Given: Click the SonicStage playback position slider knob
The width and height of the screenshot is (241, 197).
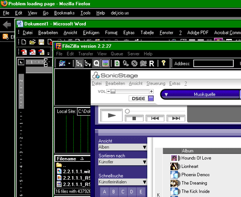Looking at the screenshot, I should [x=127, y=111].
